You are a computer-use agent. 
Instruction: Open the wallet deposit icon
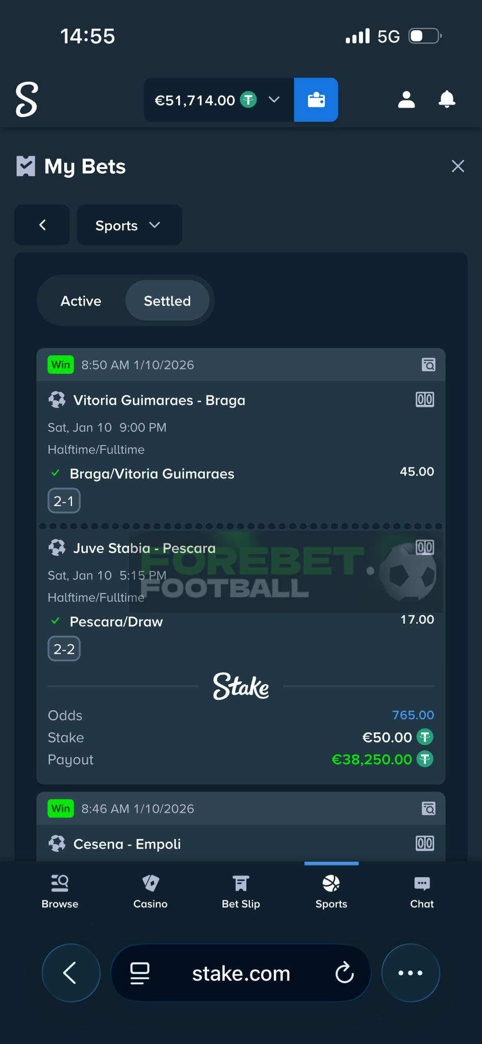[316, 100]
